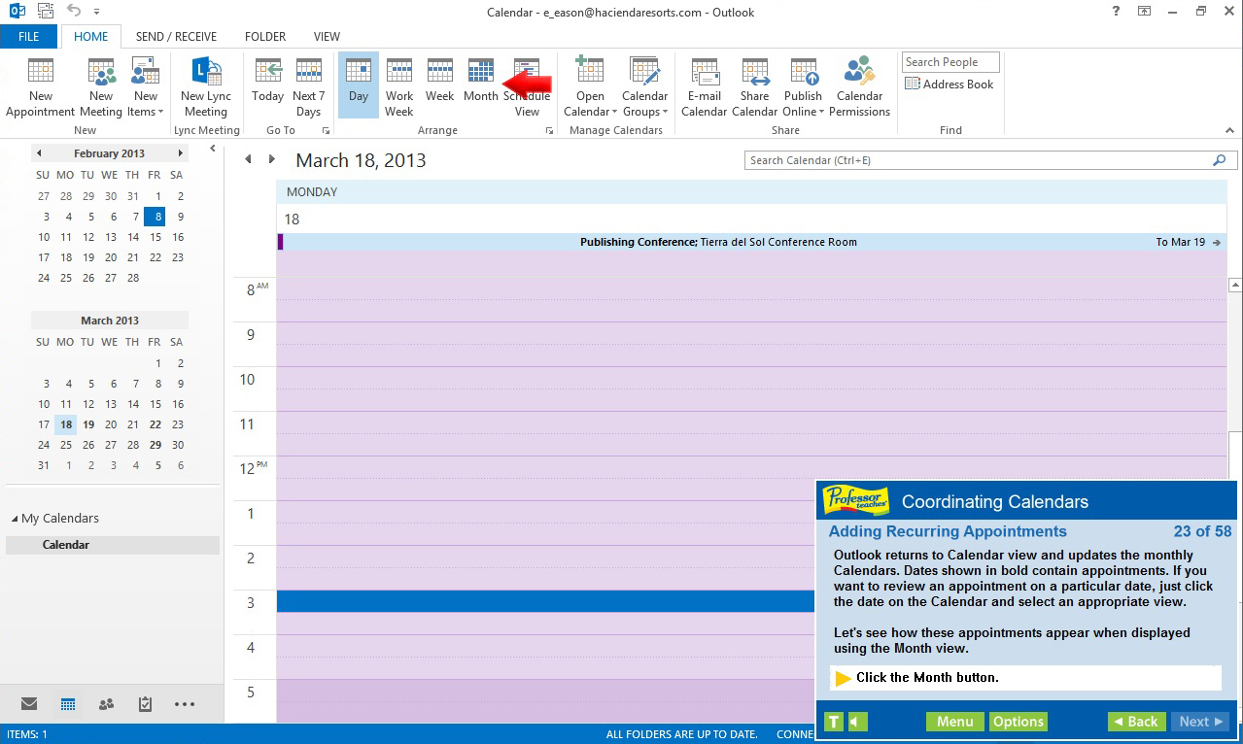This screenshot has height=744, width=1243.
Task: Open the New Items dropdown
Action: point(145,85)
